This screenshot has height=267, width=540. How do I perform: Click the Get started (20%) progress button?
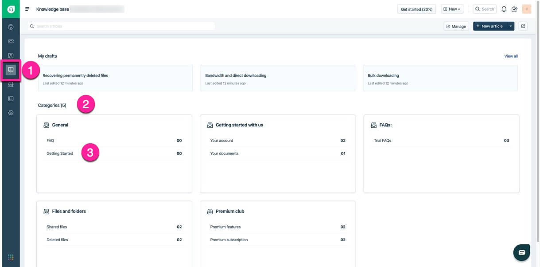click(416, 9)
